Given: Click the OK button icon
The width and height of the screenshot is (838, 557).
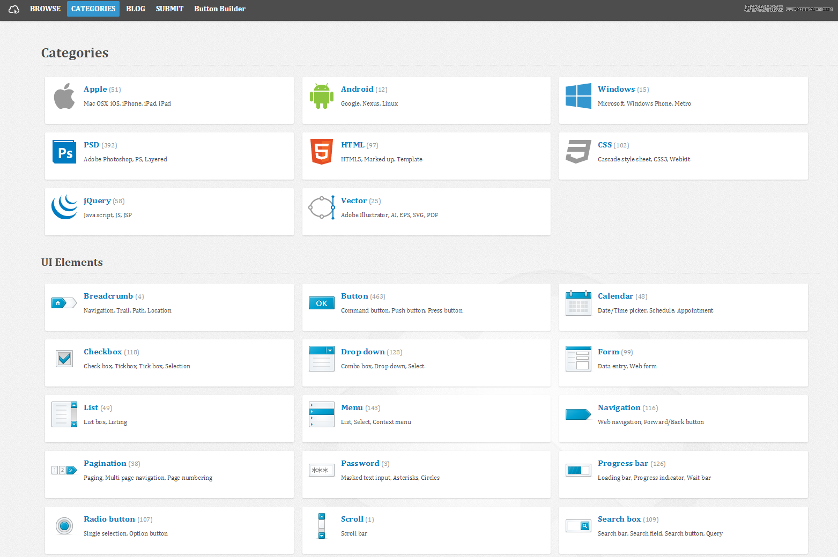Looking at the screenshot, I should coord(322,303).
